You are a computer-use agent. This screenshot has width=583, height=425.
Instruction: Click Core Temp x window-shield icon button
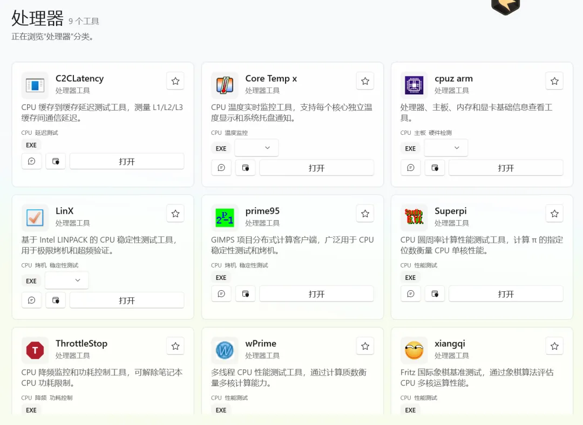pos(246,168)
